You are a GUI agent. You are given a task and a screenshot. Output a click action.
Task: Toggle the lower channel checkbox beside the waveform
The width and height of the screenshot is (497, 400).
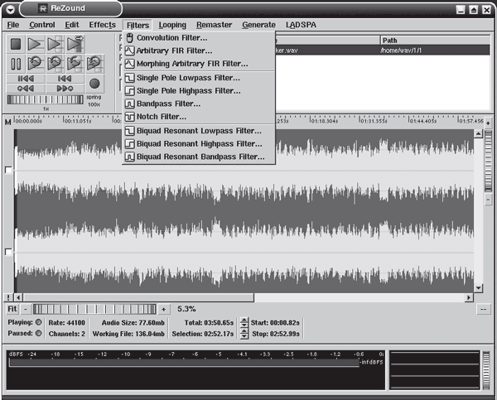pyautogui.click(x=8, y=252)
